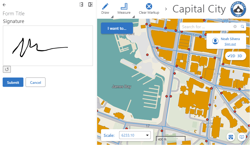Screen dimensions: 250x145
Task: Click the search magnifier icon
Action: [242, 27]
